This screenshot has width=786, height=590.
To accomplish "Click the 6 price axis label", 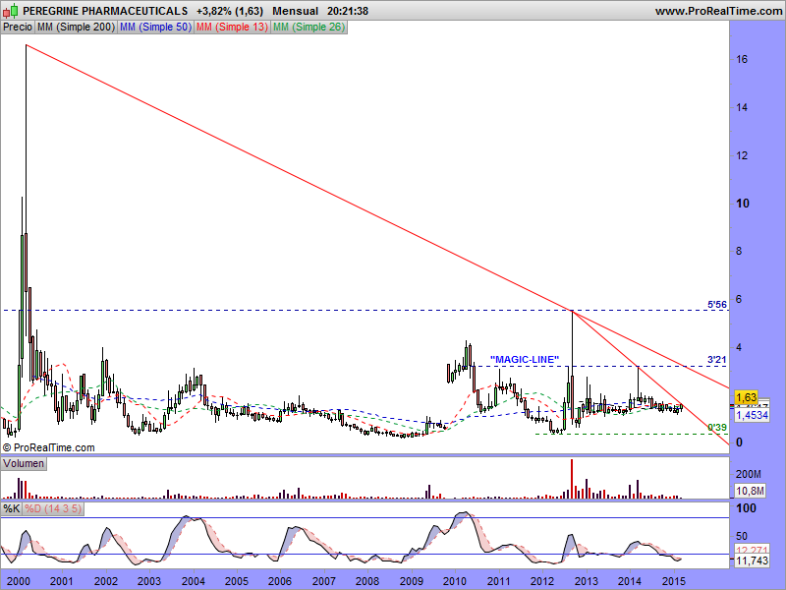I will click(739, 300).
